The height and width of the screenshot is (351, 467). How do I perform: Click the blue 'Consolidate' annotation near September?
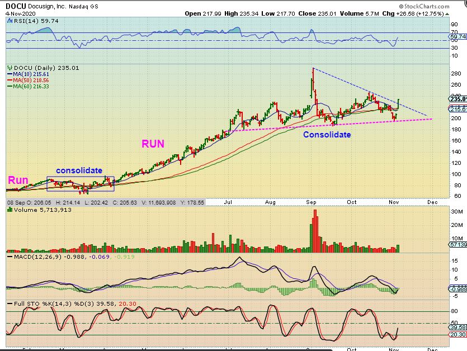[327, 135]
